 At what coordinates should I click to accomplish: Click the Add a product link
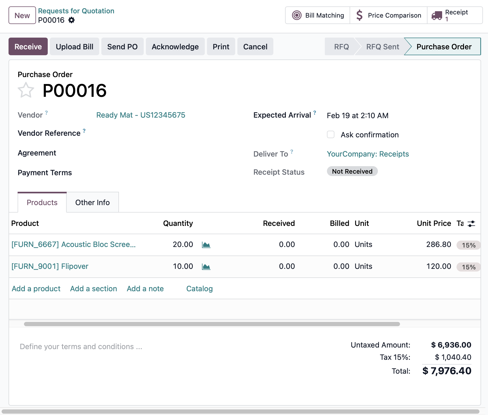coord(36,289)
